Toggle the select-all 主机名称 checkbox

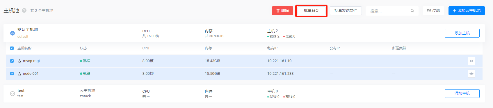12,48
